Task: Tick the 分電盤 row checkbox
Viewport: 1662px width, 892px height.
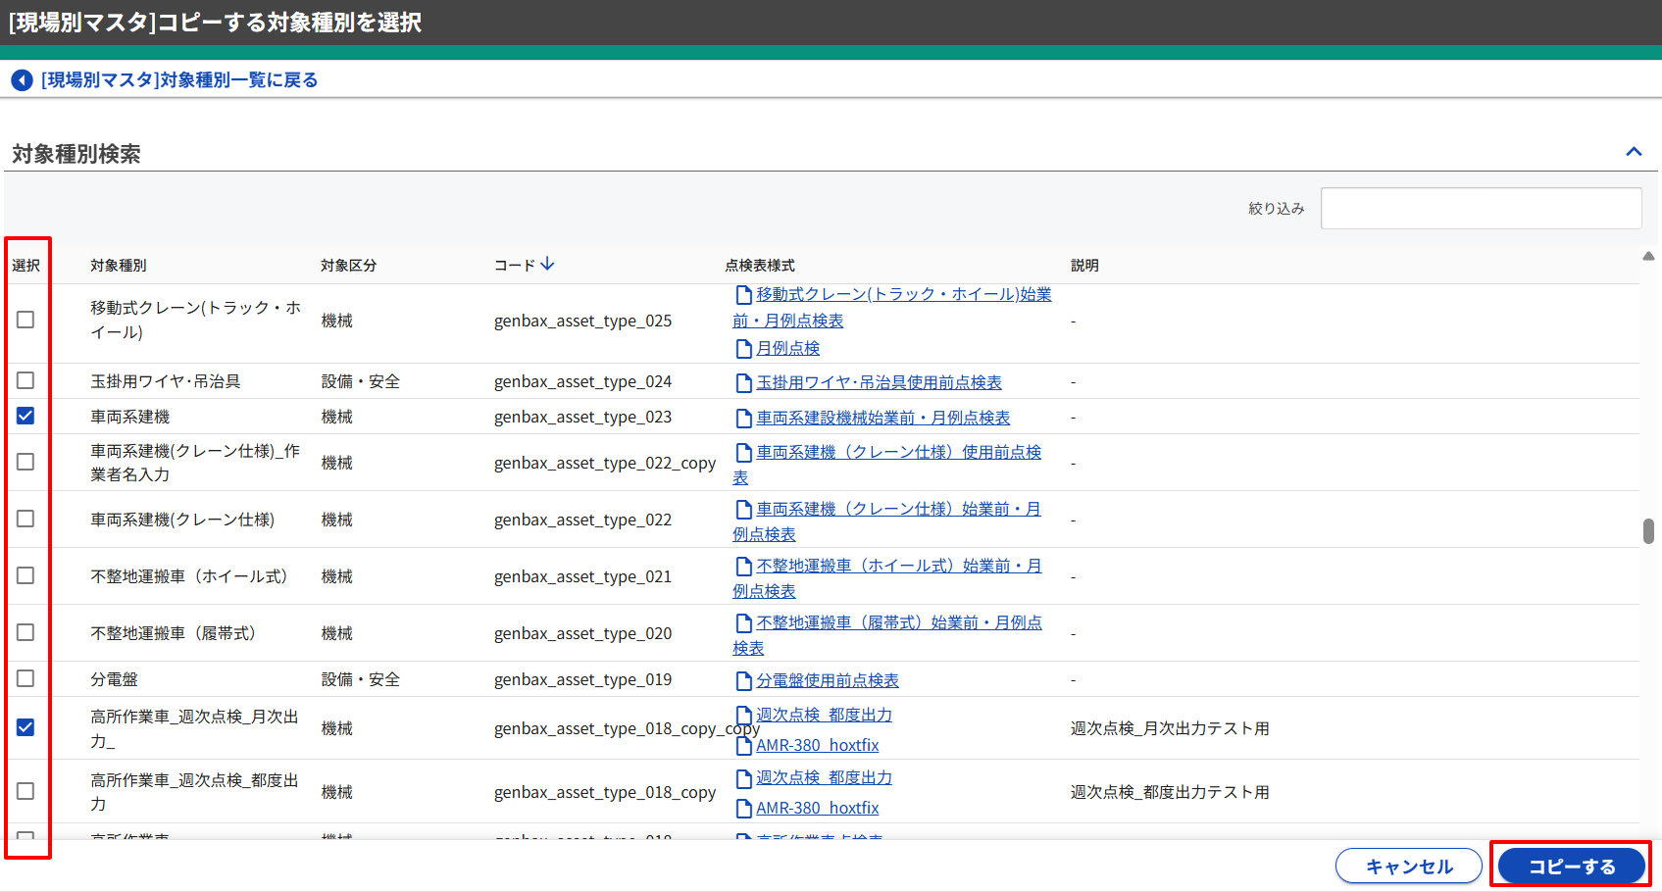Action: tap(25, 678)
